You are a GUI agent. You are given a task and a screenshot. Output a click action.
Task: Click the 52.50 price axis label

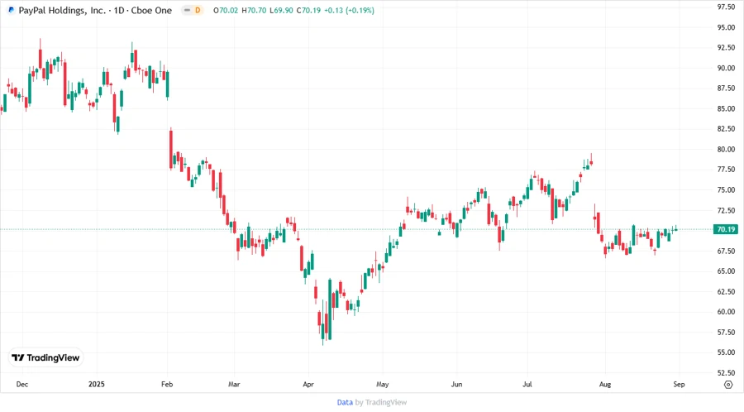click(726, 372)
